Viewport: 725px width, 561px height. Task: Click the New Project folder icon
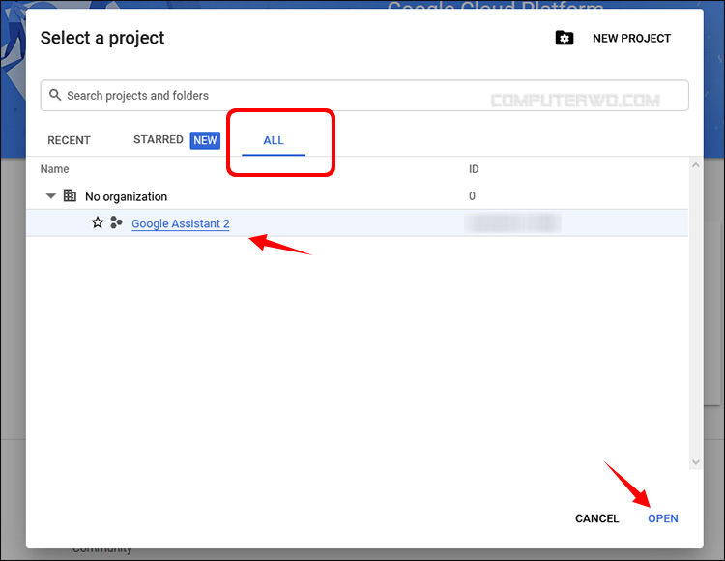coord(565,38)
